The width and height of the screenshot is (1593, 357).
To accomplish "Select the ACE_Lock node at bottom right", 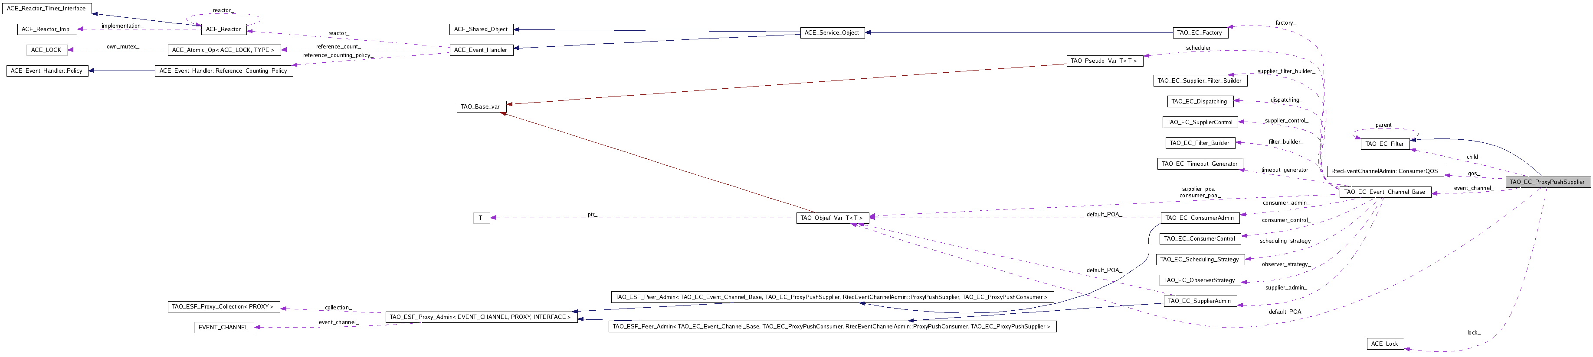I will (x=1384, y=344).
